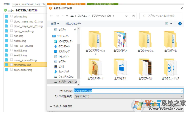Collapse folders with フォルダーの非表示
The height and width of the screenshot is (113, 188).
(x=61, y=106)
